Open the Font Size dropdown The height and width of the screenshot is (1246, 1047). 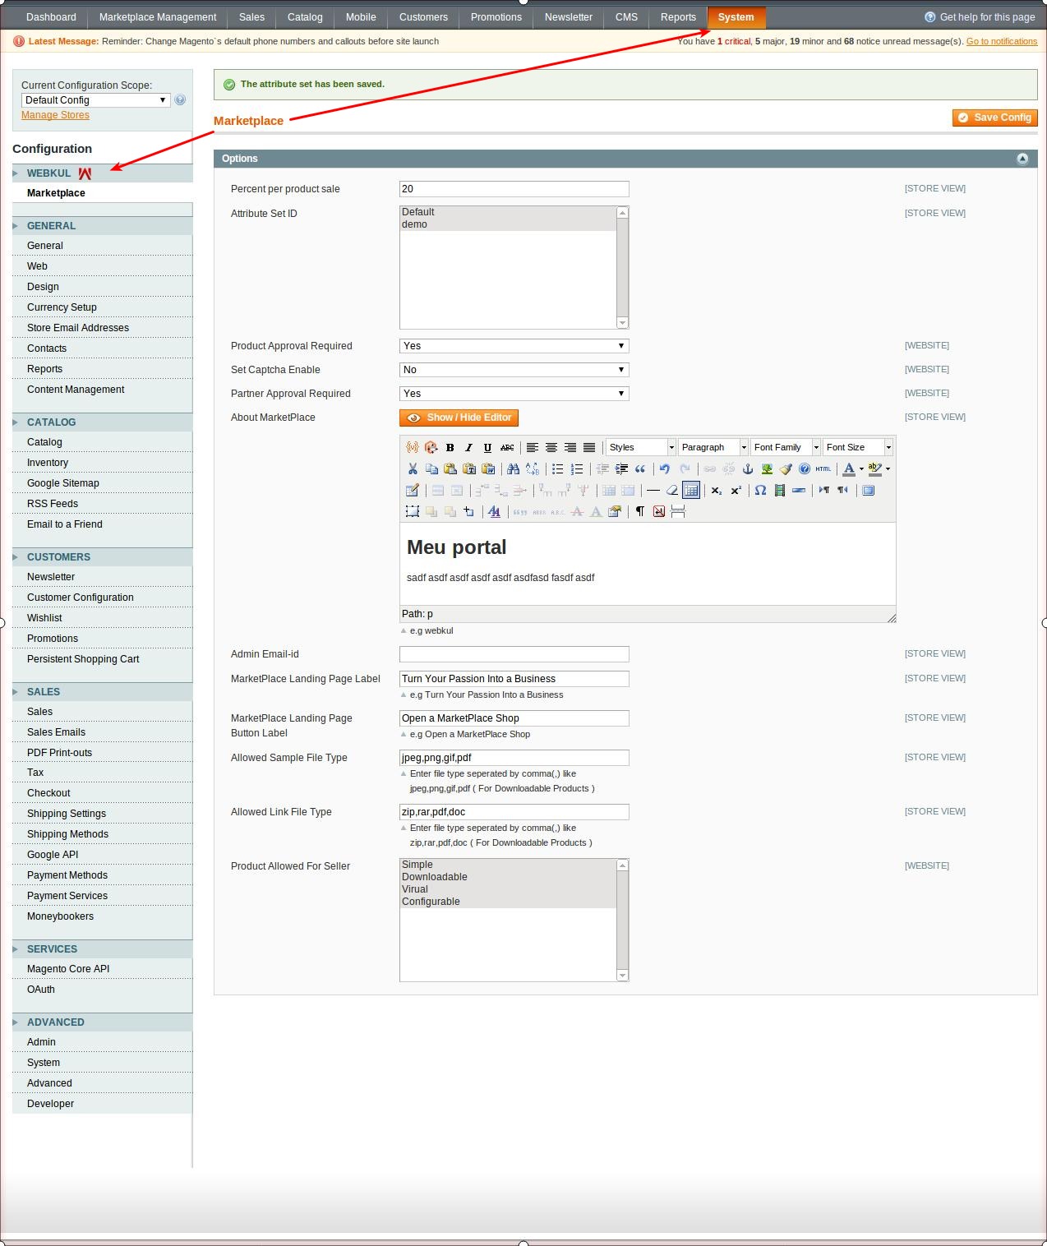pyautogui.click(x=857, y=447)
